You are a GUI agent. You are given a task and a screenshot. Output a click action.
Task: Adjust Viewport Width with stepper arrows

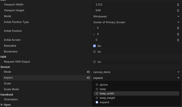[x=178, y=4]
